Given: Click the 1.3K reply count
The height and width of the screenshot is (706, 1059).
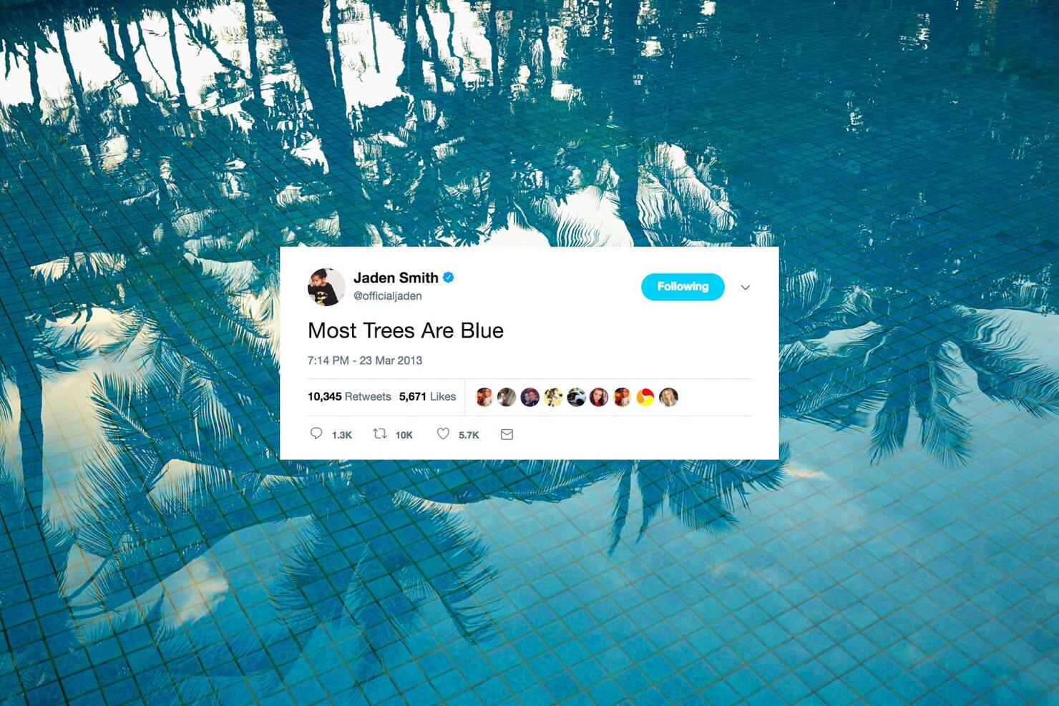Looking at the screenshot, I should coord(342,435).
